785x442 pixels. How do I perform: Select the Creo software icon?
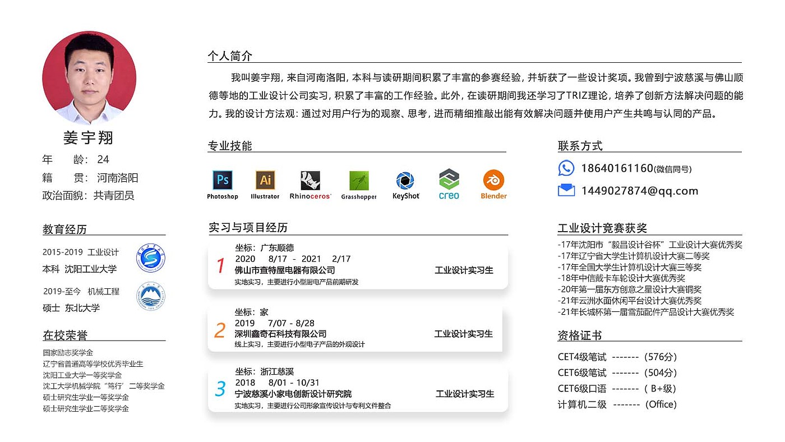pos(449,179)
